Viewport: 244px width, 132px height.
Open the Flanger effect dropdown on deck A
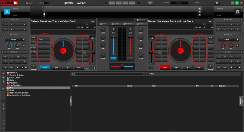(x=24, y=40)
